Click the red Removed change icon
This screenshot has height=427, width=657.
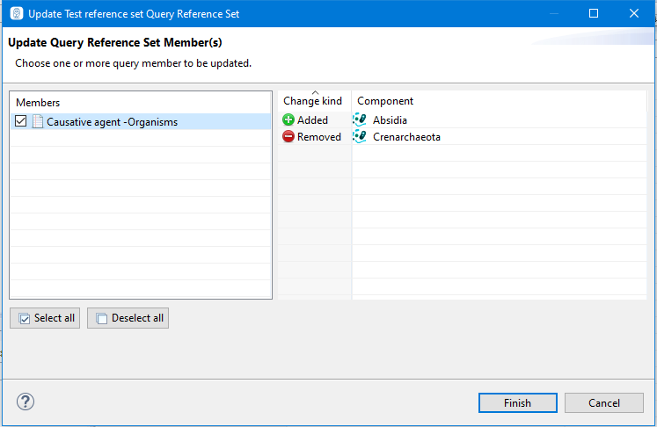click(x=288, y=137)
